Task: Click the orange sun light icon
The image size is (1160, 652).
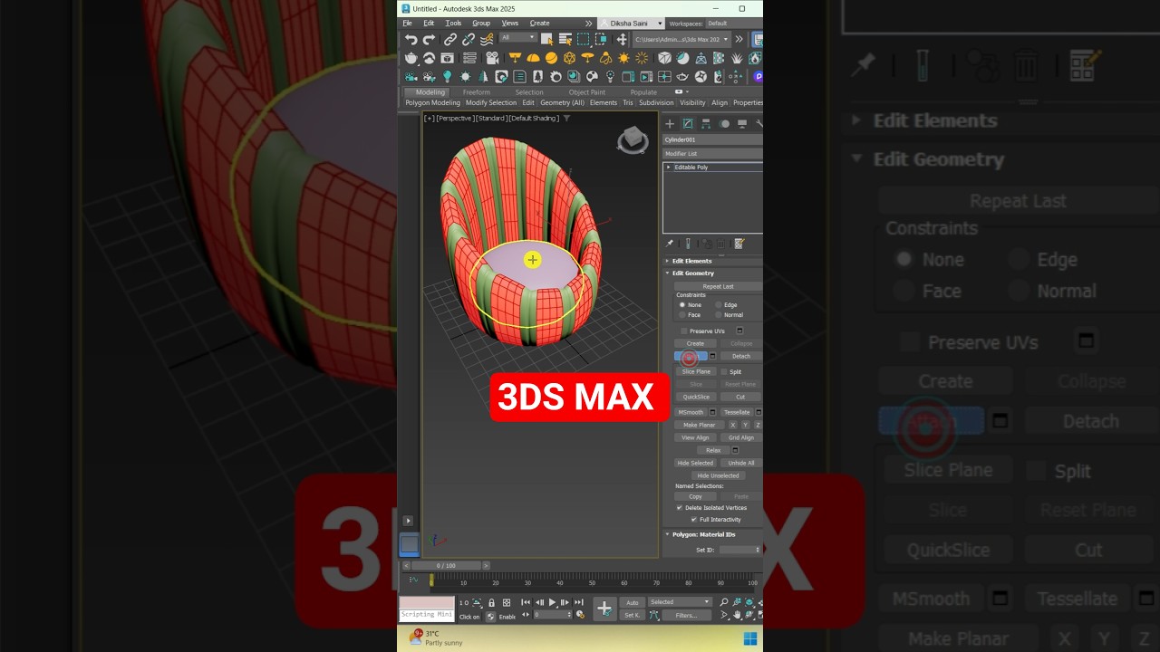Action: click(x=624, y=58)
